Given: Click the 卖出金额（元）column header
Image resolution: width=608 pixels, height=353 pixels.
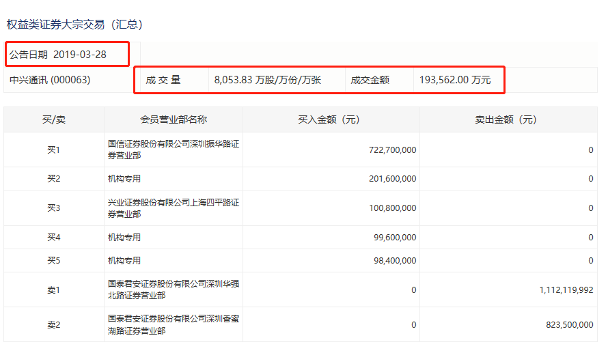Looking at the screenshot, I should pos(508,119).
